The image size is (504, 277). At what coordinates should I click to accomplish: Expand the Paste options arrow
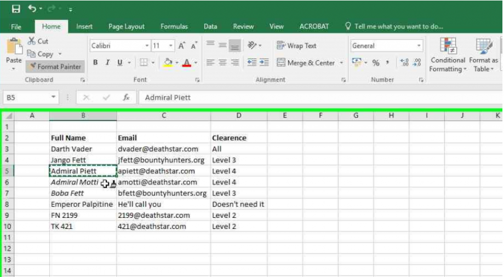(x=14, y=69)
